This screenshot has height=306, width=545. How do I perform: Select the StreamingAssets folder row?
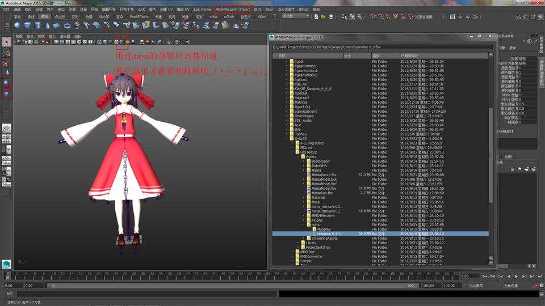click(380, 239)
